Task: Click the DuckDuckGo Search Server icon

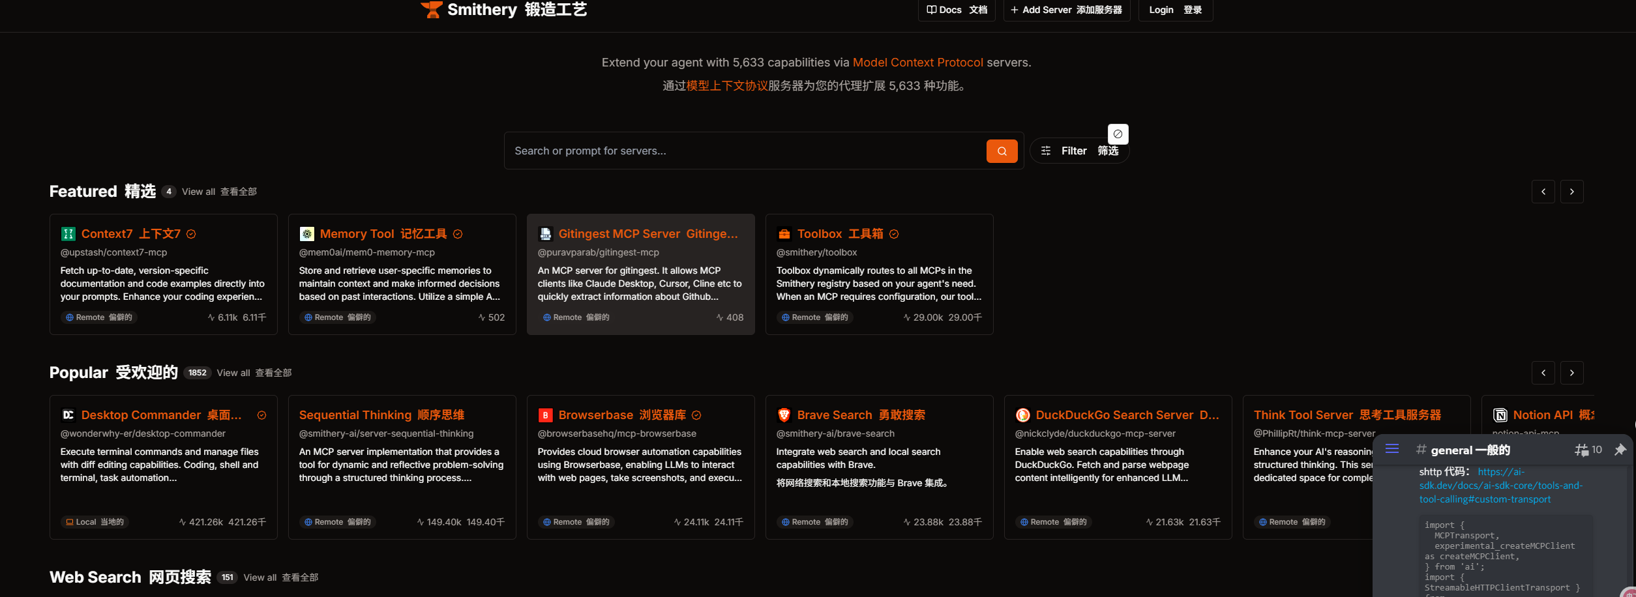Action: coord(1022,415)
